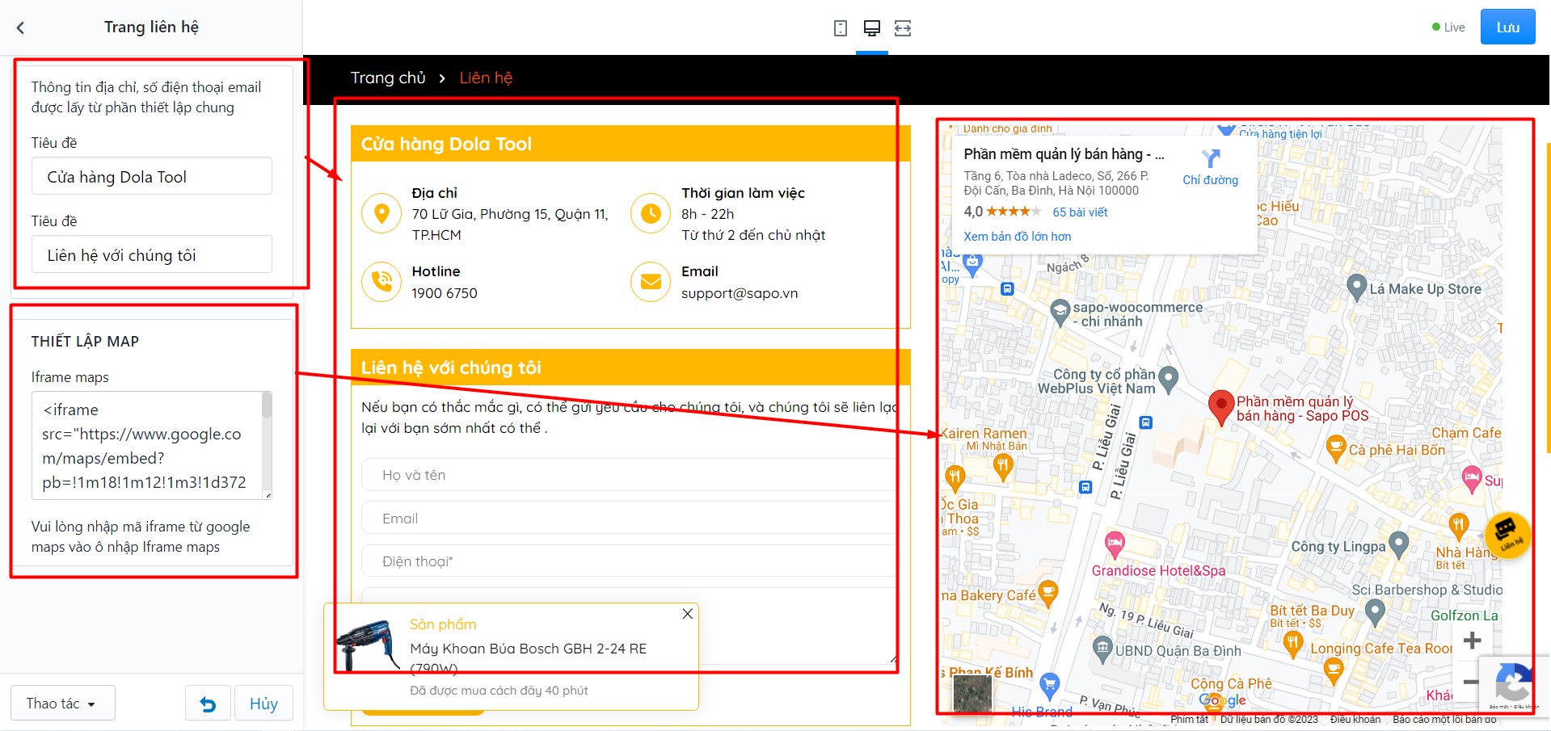Viewport: 1551px width, 731px height.
Task: Click the email envelope icon
Action: (x=651, y=282)
